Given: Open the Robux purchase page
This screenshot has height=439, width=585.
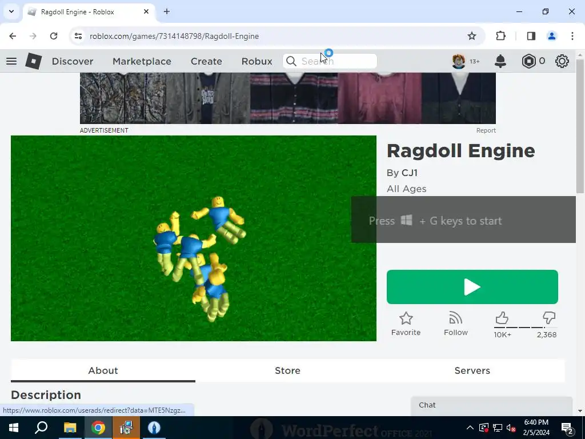Looking at the screenshot, I should (x=257, y=61).
